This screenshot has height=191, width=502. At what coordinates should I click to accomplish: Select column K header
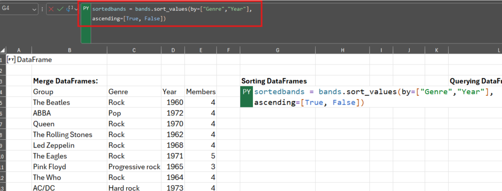click(437, 50)
